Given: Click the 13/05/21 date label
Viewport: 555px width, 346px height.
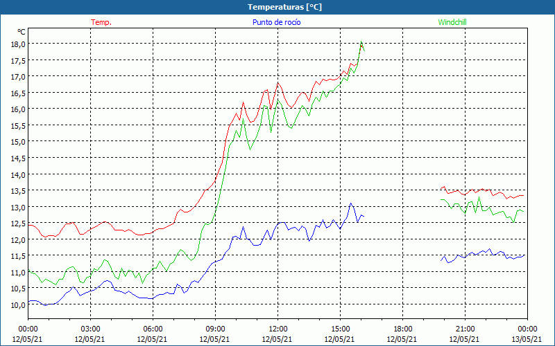Looking at the screenshot, I should tap(527, 339).
